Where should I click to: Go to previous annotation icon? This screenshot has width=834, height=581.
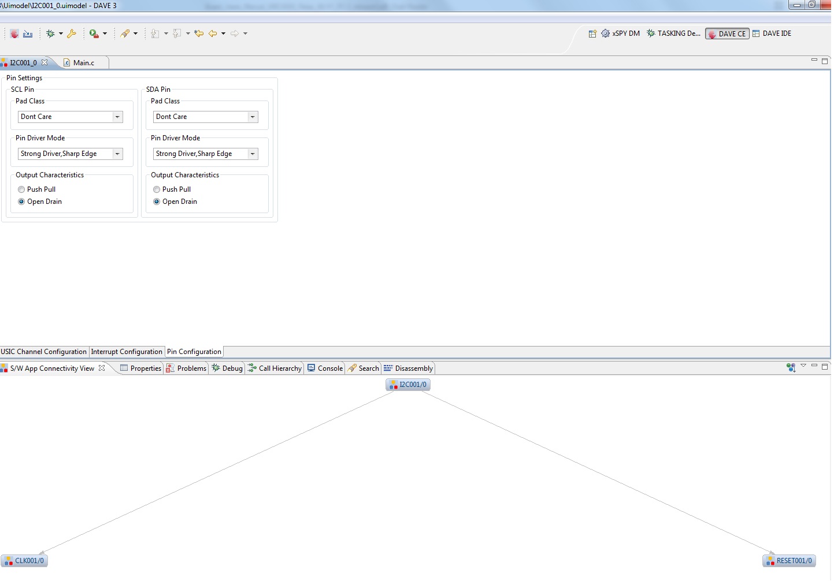[177, 33]
